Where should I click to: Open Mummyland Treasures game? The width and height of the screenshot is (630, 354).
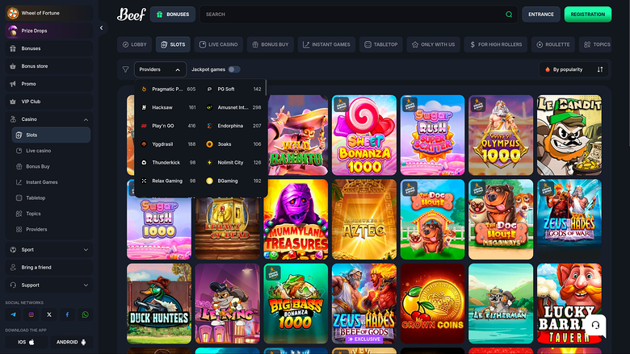tap(296, 219)
